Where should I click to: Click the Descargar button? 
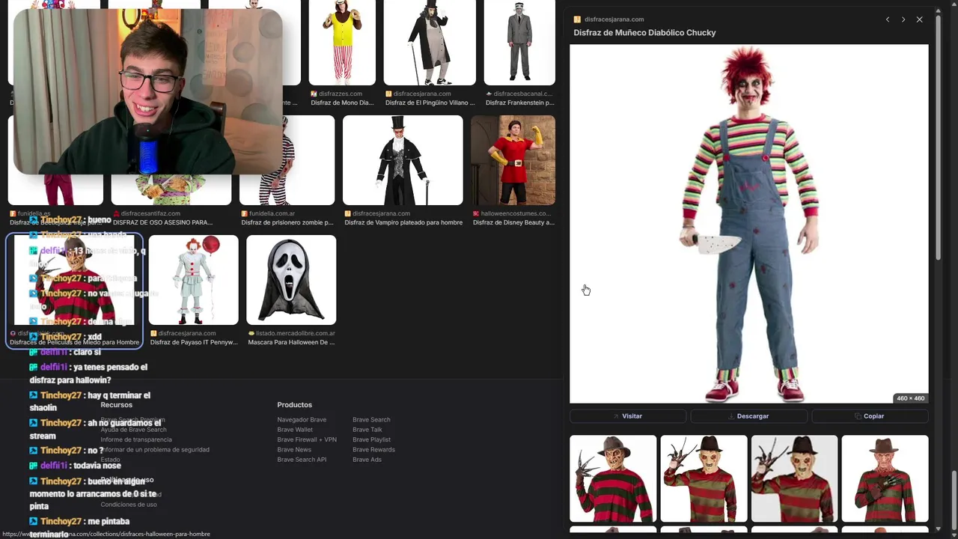coord(748,416)
